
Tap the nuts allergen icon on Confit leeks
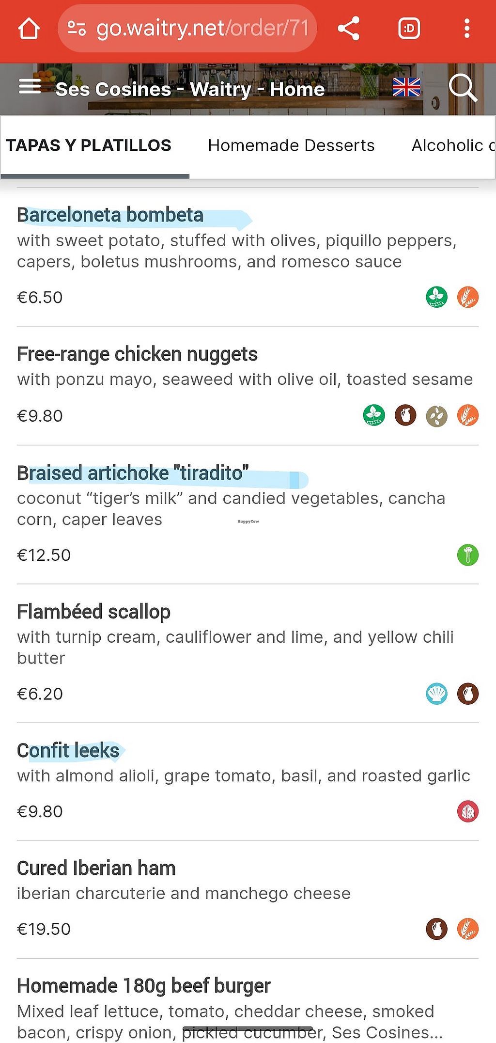point(467,811)
